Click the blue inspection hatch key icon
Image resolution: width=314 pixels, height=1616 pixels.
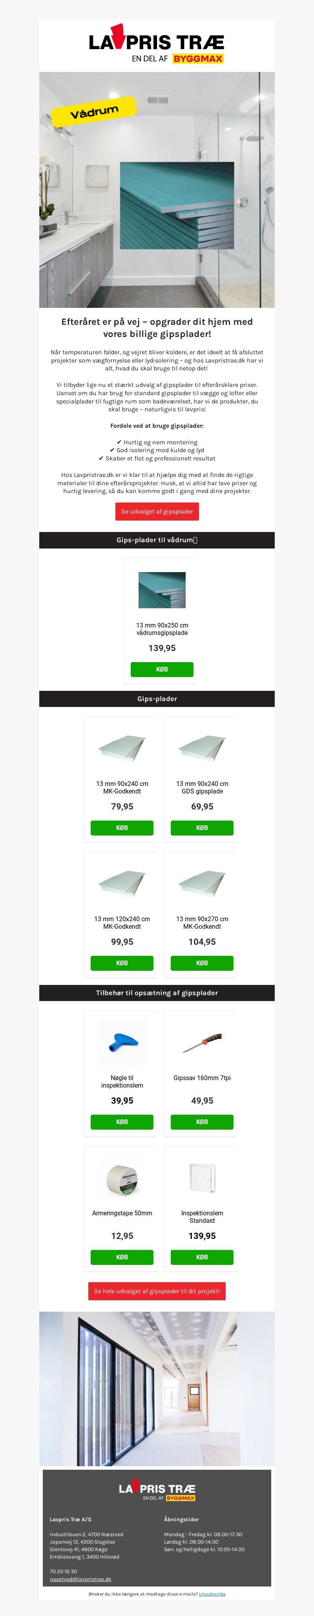pos(122,1043)
